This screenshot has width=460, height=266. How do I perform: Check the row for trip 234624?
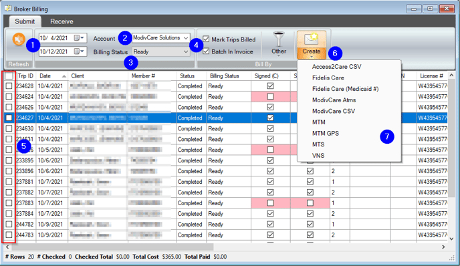(x=9, y=96)
